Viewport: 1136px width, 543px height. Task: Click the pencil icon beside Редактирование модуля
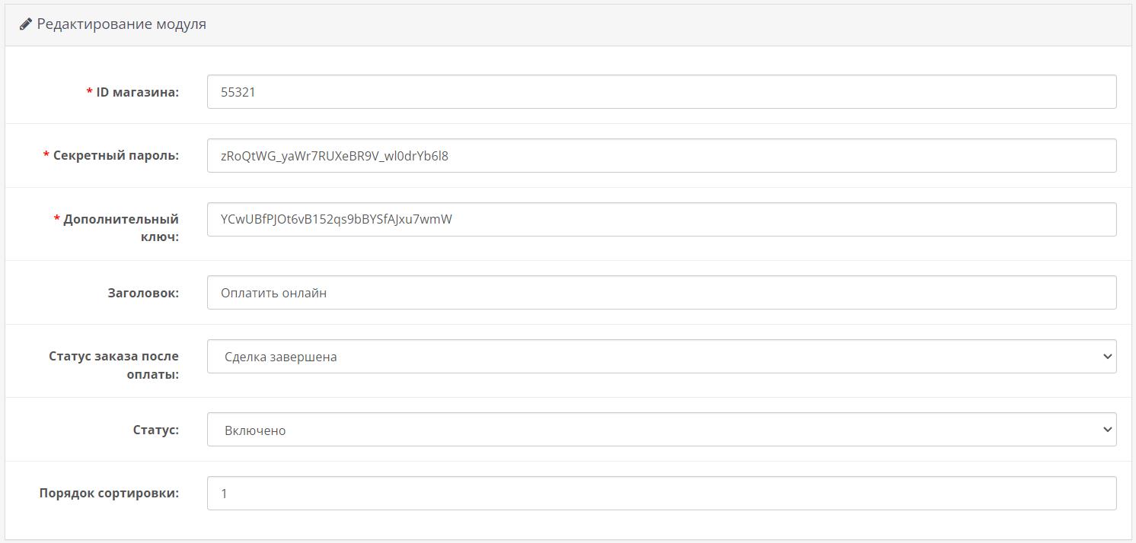[x=26, y=24]
